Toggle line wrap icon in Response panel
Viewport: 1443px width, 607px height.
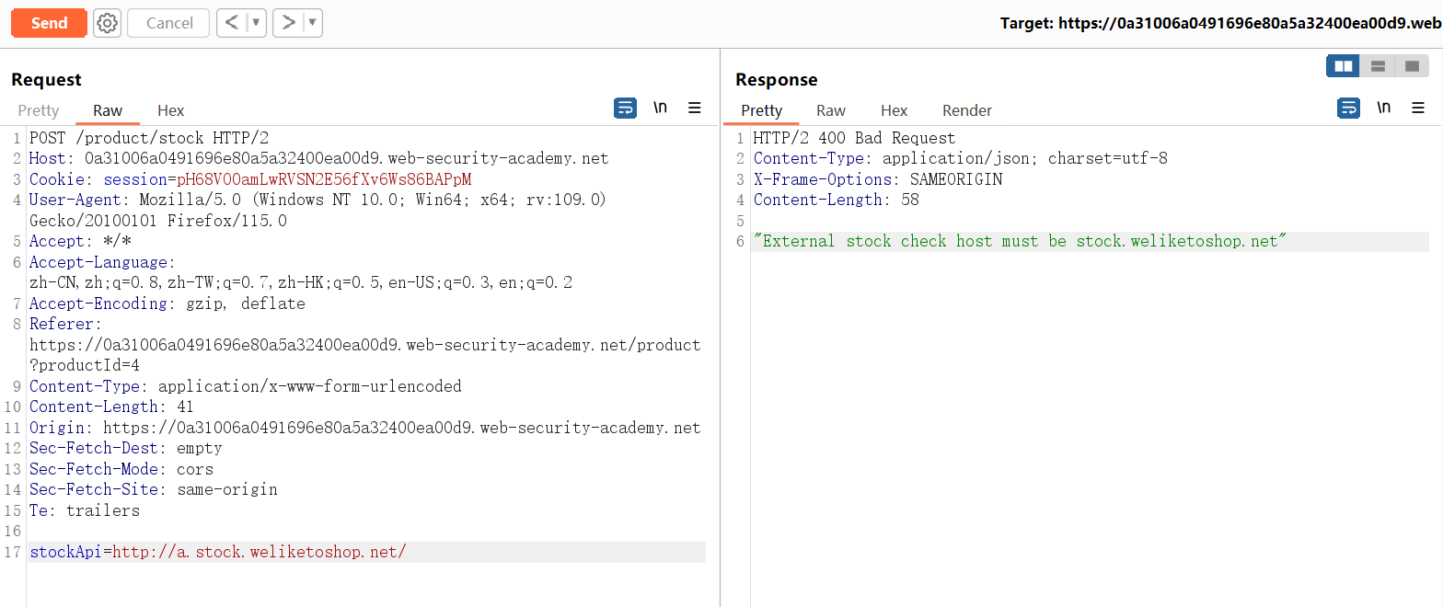pyautogui.click(x=1348, y=109)
